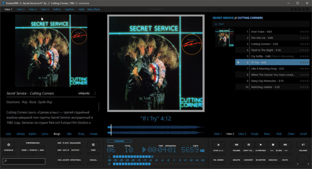Viewport: 312px width, 169px height.
Task: Click the playback order arrows beside KBPS
Action: pyautogui.click(x=202, y=150)
